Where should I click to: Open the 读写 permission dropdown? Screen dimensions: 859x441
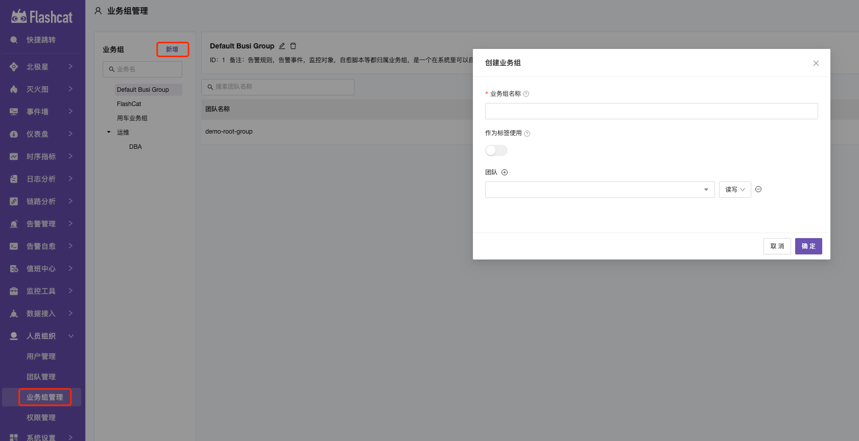[735, 190]
